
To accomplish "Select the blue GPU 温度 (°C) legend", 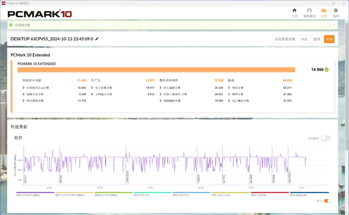I will point(191,194).
